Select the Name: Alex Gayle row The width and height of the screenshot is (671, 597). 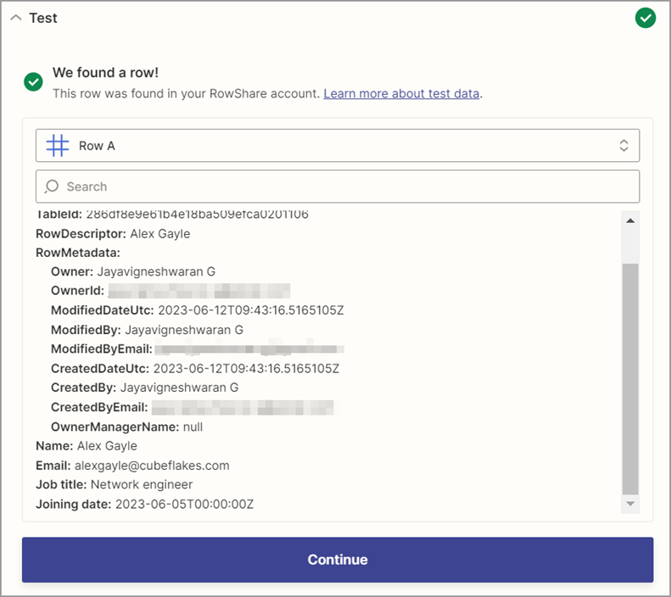[86, 446]
